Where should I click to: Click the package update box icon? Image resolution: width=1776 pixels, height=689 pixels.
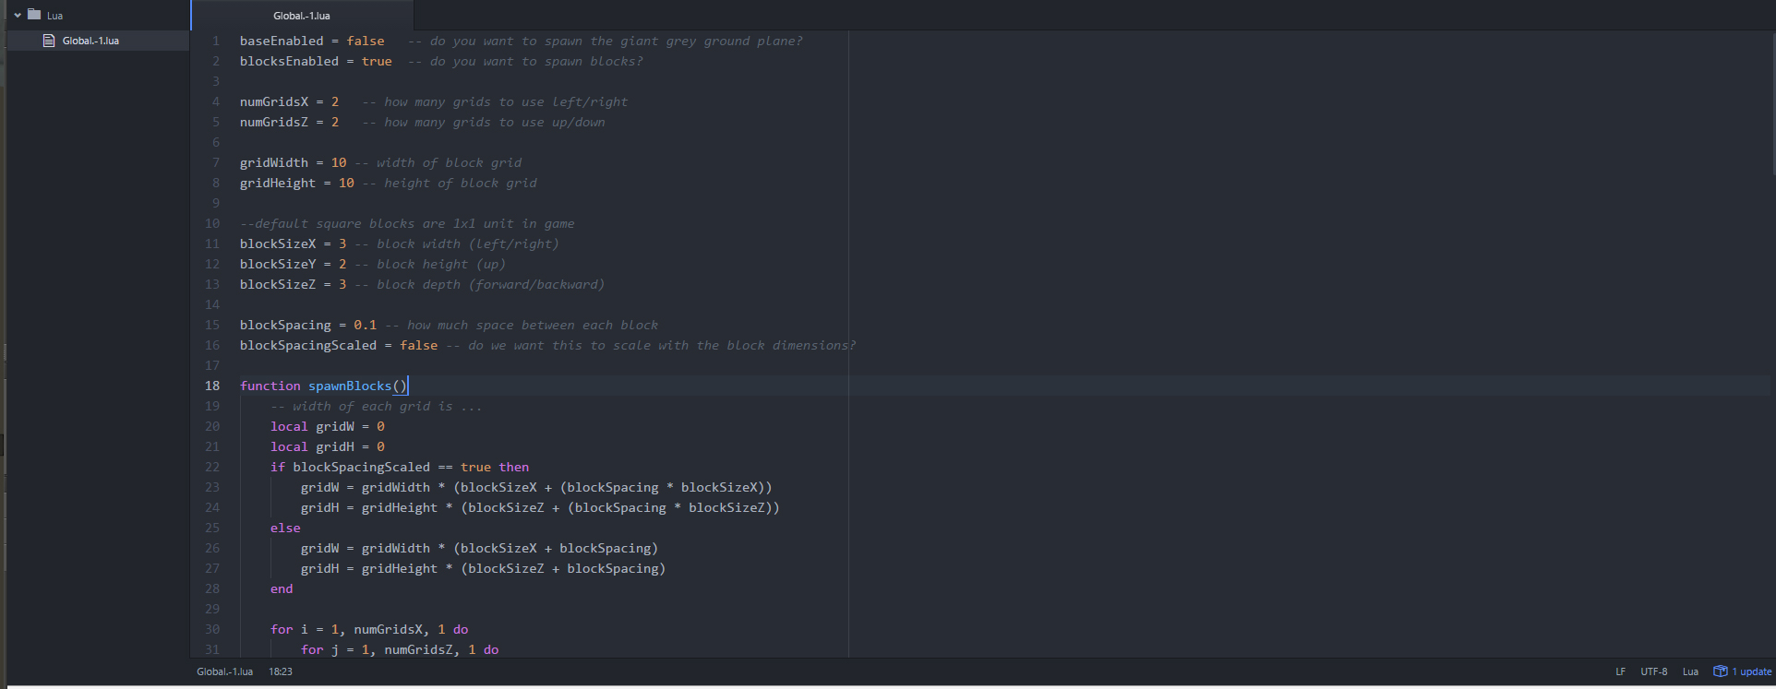[1721, 671]
